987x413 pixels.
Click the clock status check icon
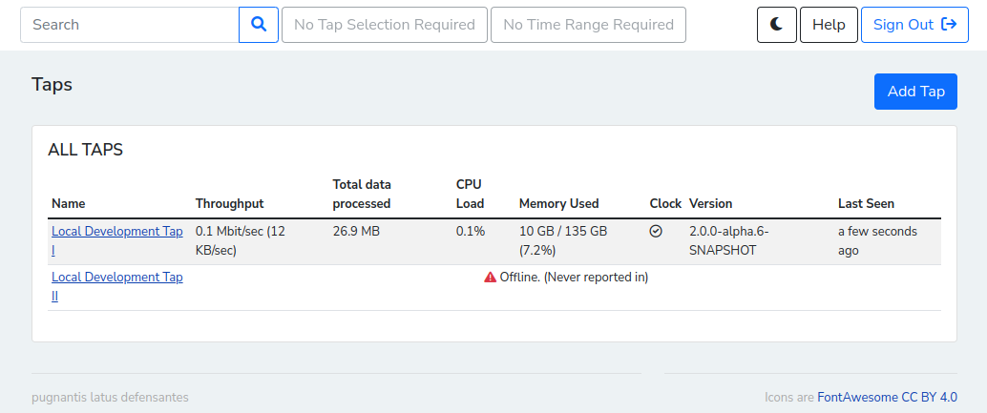pos(656,232)
